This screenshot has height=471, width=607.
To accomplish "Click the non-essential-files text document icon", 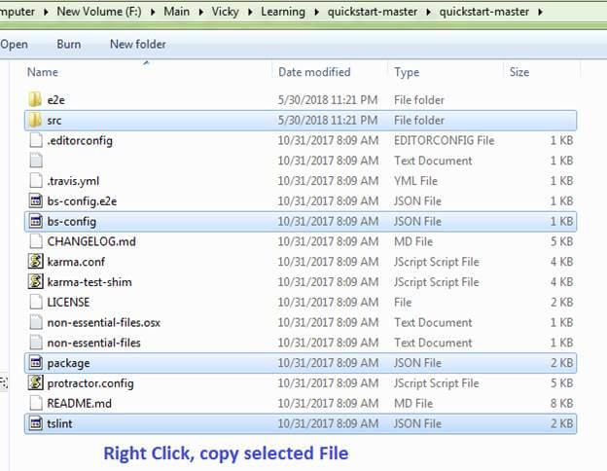I will click(36, 342).
